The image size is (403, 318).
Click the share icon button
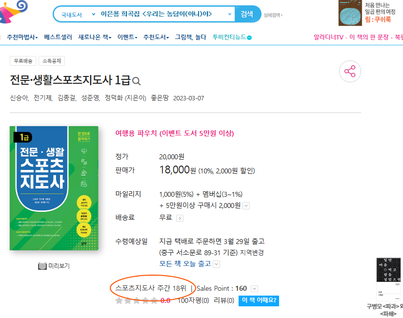pos(350,71)
